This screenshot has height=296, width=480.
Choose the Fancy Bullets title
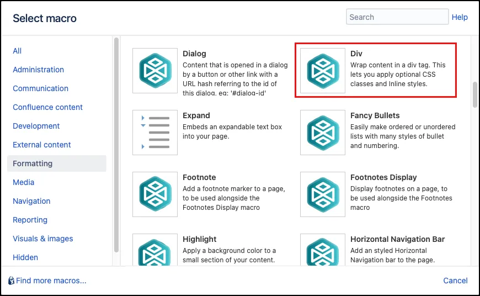(x=375, y=115)
